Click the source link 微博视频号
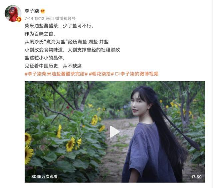The height and width of the screenshot is (188, 213). coord(65,19)
